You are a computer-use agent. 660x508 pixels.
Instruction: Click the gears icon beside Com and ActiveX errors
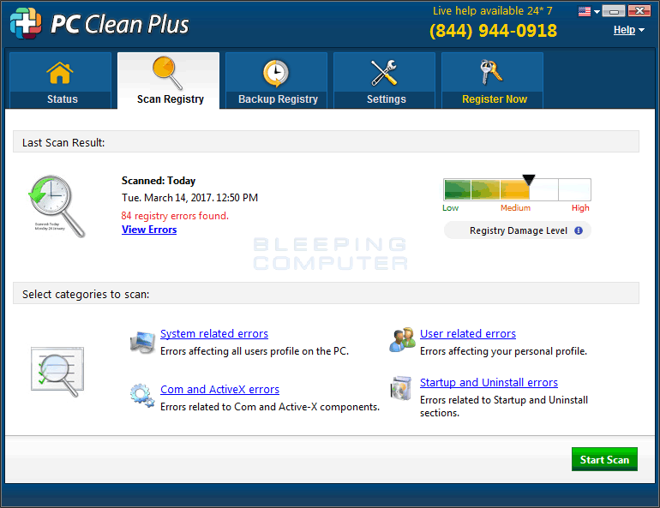(142, 395)
